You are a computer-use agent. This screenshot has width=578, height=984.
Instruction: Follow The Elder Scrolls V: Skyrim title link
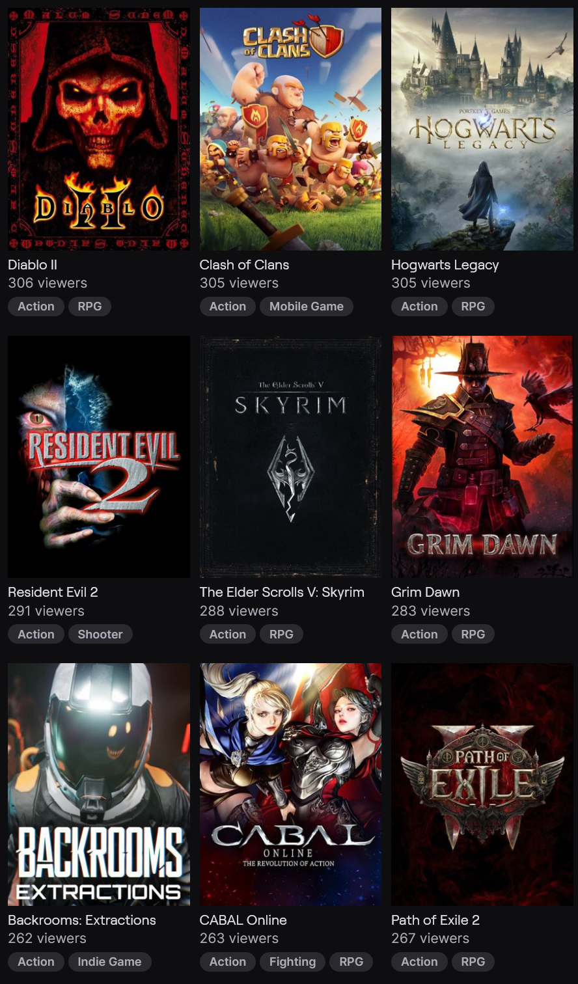click(282, 592)
